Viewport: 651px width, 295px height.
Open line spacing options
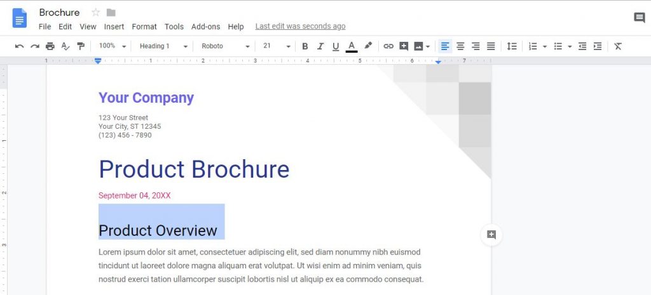point(512,46)
